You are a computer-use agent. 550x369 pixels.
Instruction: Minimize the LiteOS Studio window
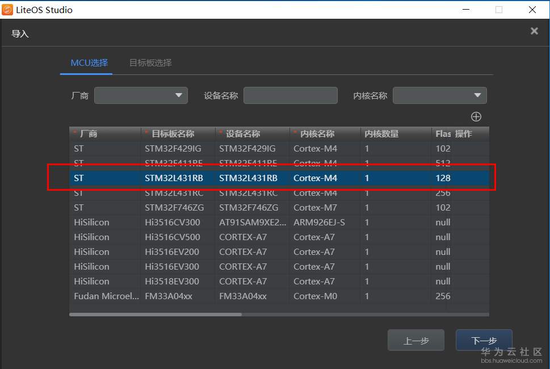pyautogui.click(x=466, y=10)
